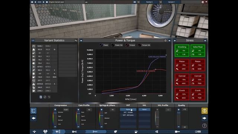Open the exhaust headers step icon
238x134 pixels.
point(157,131)
